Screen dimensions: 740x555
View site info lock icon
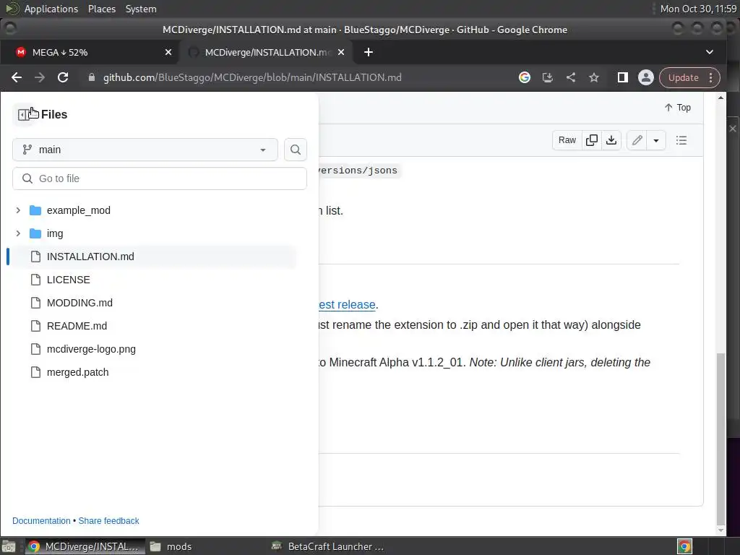(92, 77)
